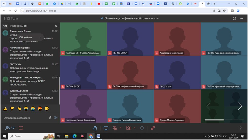
Task: Select the Чат tab
Action: [5, 26]
